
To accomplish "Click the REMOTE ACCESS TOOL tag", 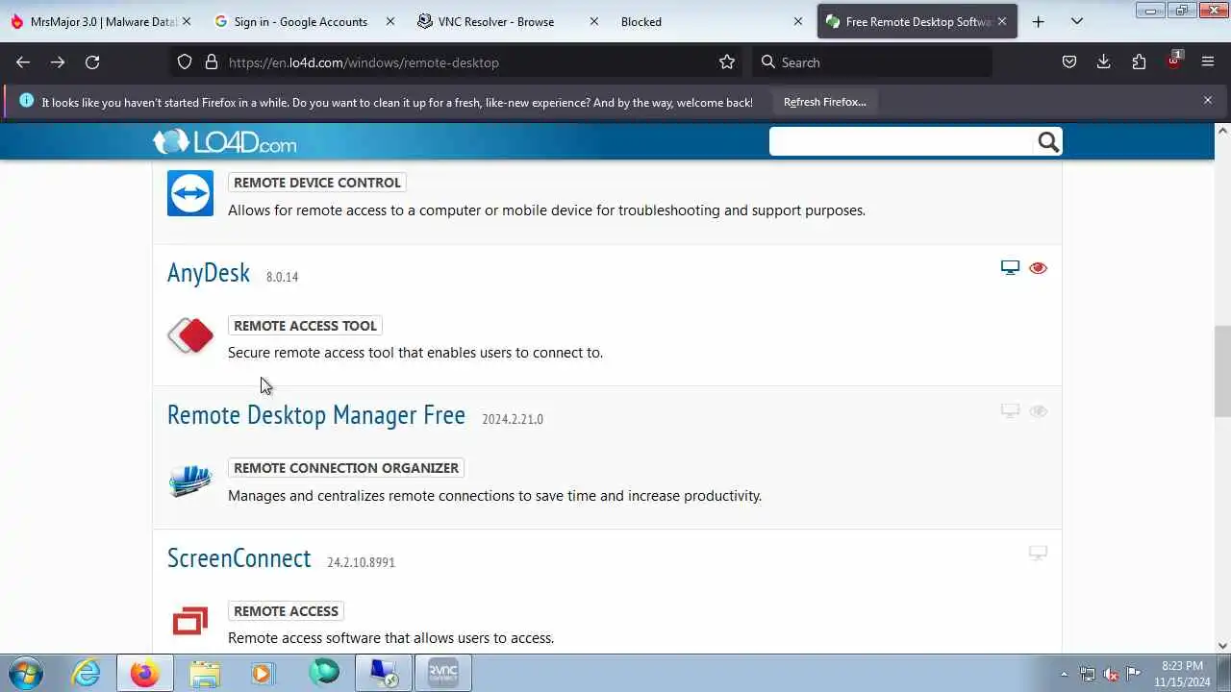I will click(x=305, y=326).
